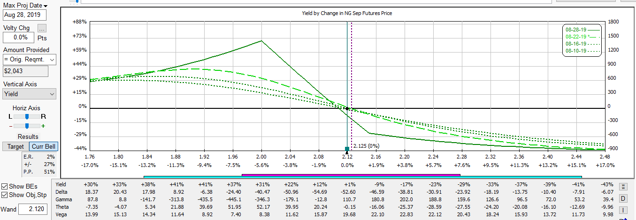Image resolution: width=636 pixels, height=220 pixels.
Task: Click the teal wand marker at 2.12
Action: (347, 149)
